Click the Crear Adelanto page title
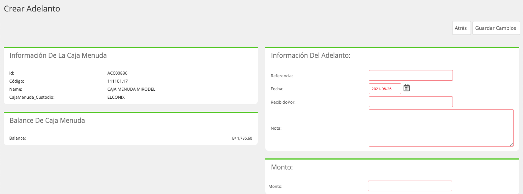 32,8
